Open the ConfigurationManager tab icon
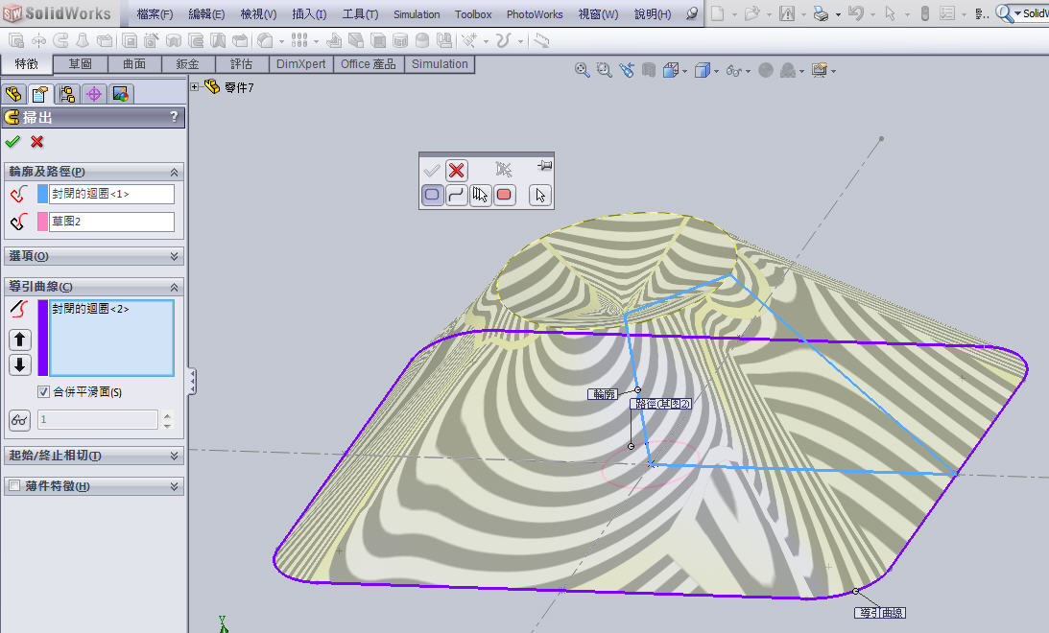The width and height of the screenshot is (1049, 633). [67, 94]
